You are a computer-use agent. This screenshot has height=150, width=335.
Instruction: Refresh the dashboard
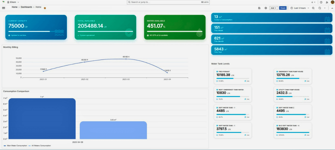[320, 8]
